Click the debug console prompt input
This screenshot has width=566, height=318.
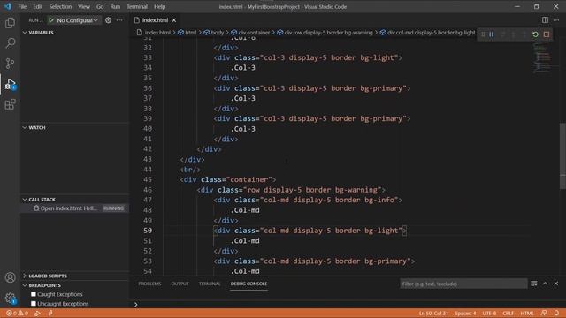click(347, 304)
